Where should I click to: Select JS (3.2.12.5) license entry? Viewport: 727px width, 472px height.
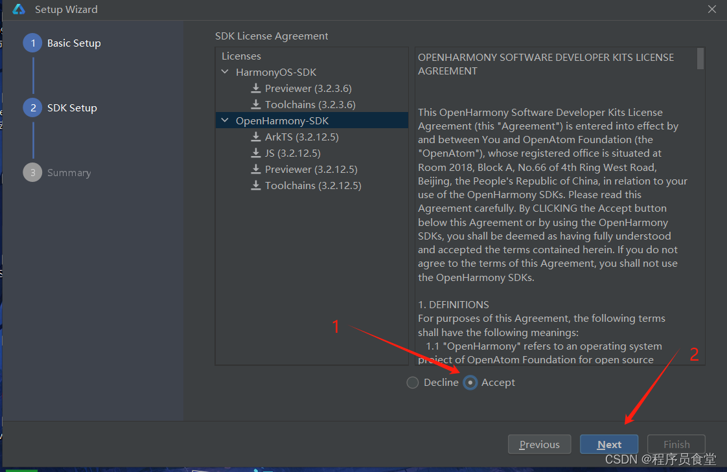click(293, 153)
